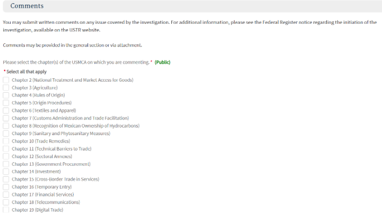Tick Chapter 4 (Rules of Origin)
The width and height of the screenshot is (382, 213).
6,95
